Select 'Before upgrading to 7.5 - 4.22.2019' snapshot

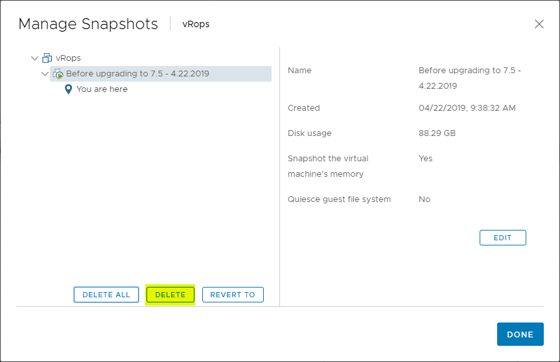tap(137, 74)
